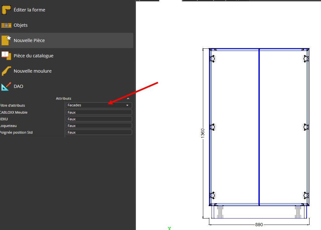Click the Éditer la forme icon
This screenshot has width=321, height=230.
(6, 10)
